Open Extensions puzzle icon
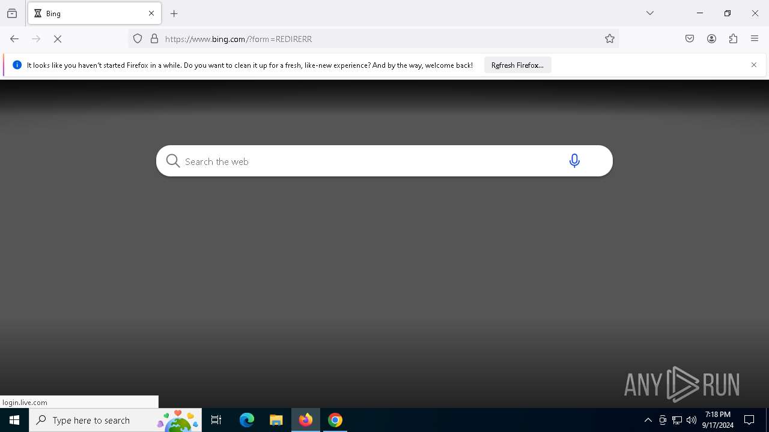Image resolution: width=769 pixels, height=432 pixels. 733,39
